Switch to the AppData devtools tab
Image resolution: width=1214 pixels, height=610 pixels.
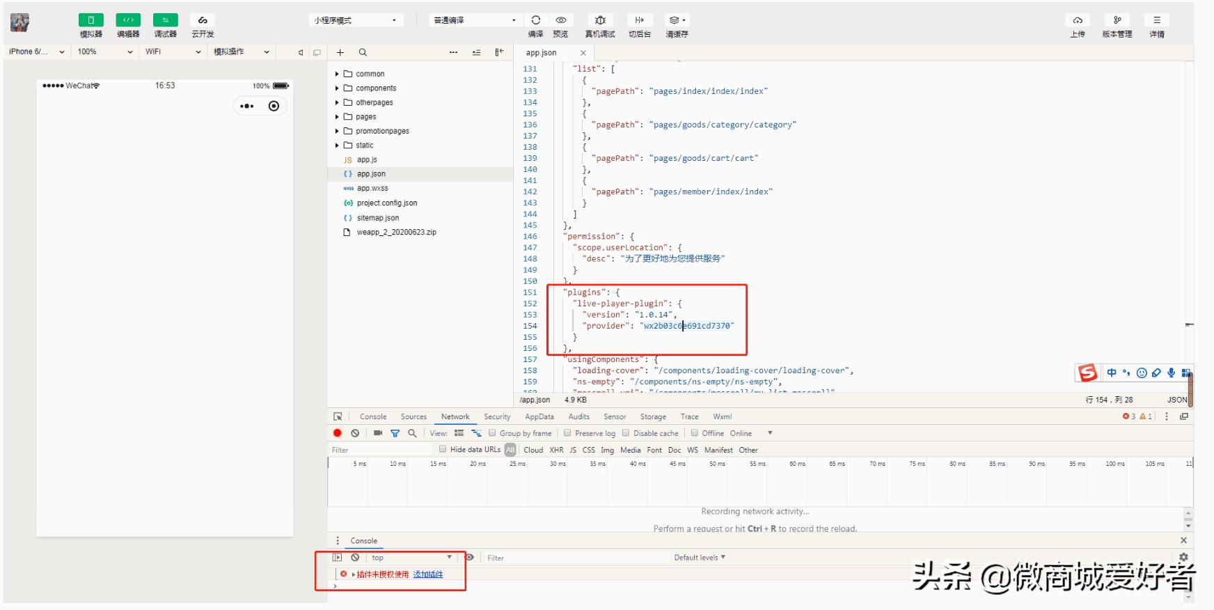[x=539, y=416]
